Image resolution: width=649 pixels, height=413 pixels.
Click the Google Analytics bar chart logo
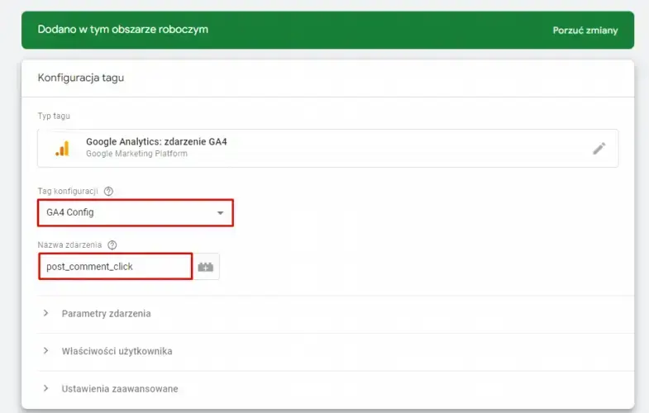pos(62,149)
